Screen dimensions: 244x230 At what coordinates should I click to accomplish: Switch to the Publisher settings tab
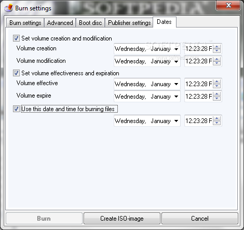click(129, 23)
